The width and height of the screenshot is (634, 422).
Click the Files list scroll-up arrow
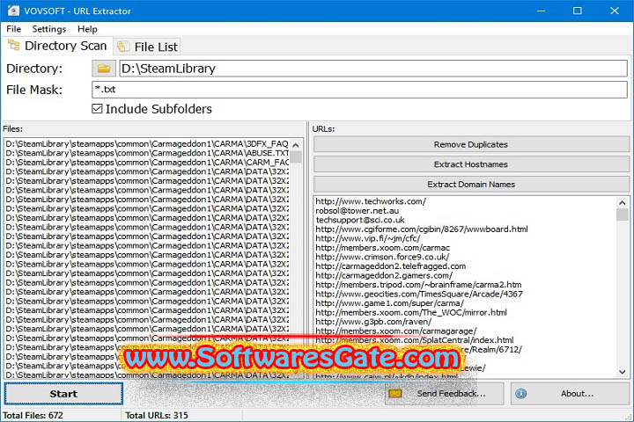pyautogui.click(x=296, y=144)
